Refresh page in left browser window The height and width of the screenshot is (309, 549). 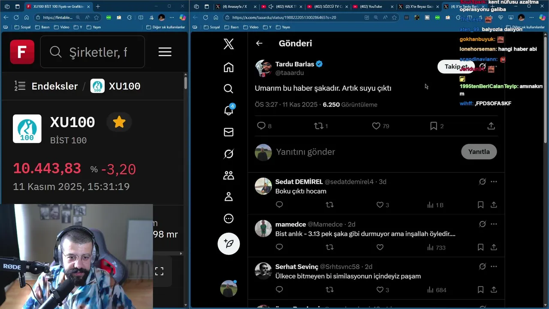(16, 18)
